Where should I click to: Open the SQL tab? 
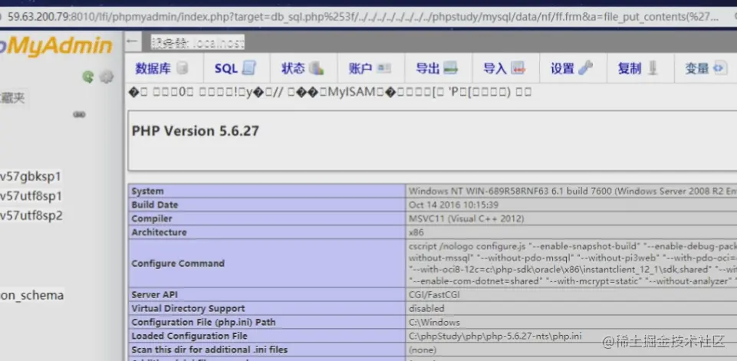[235, 68]
